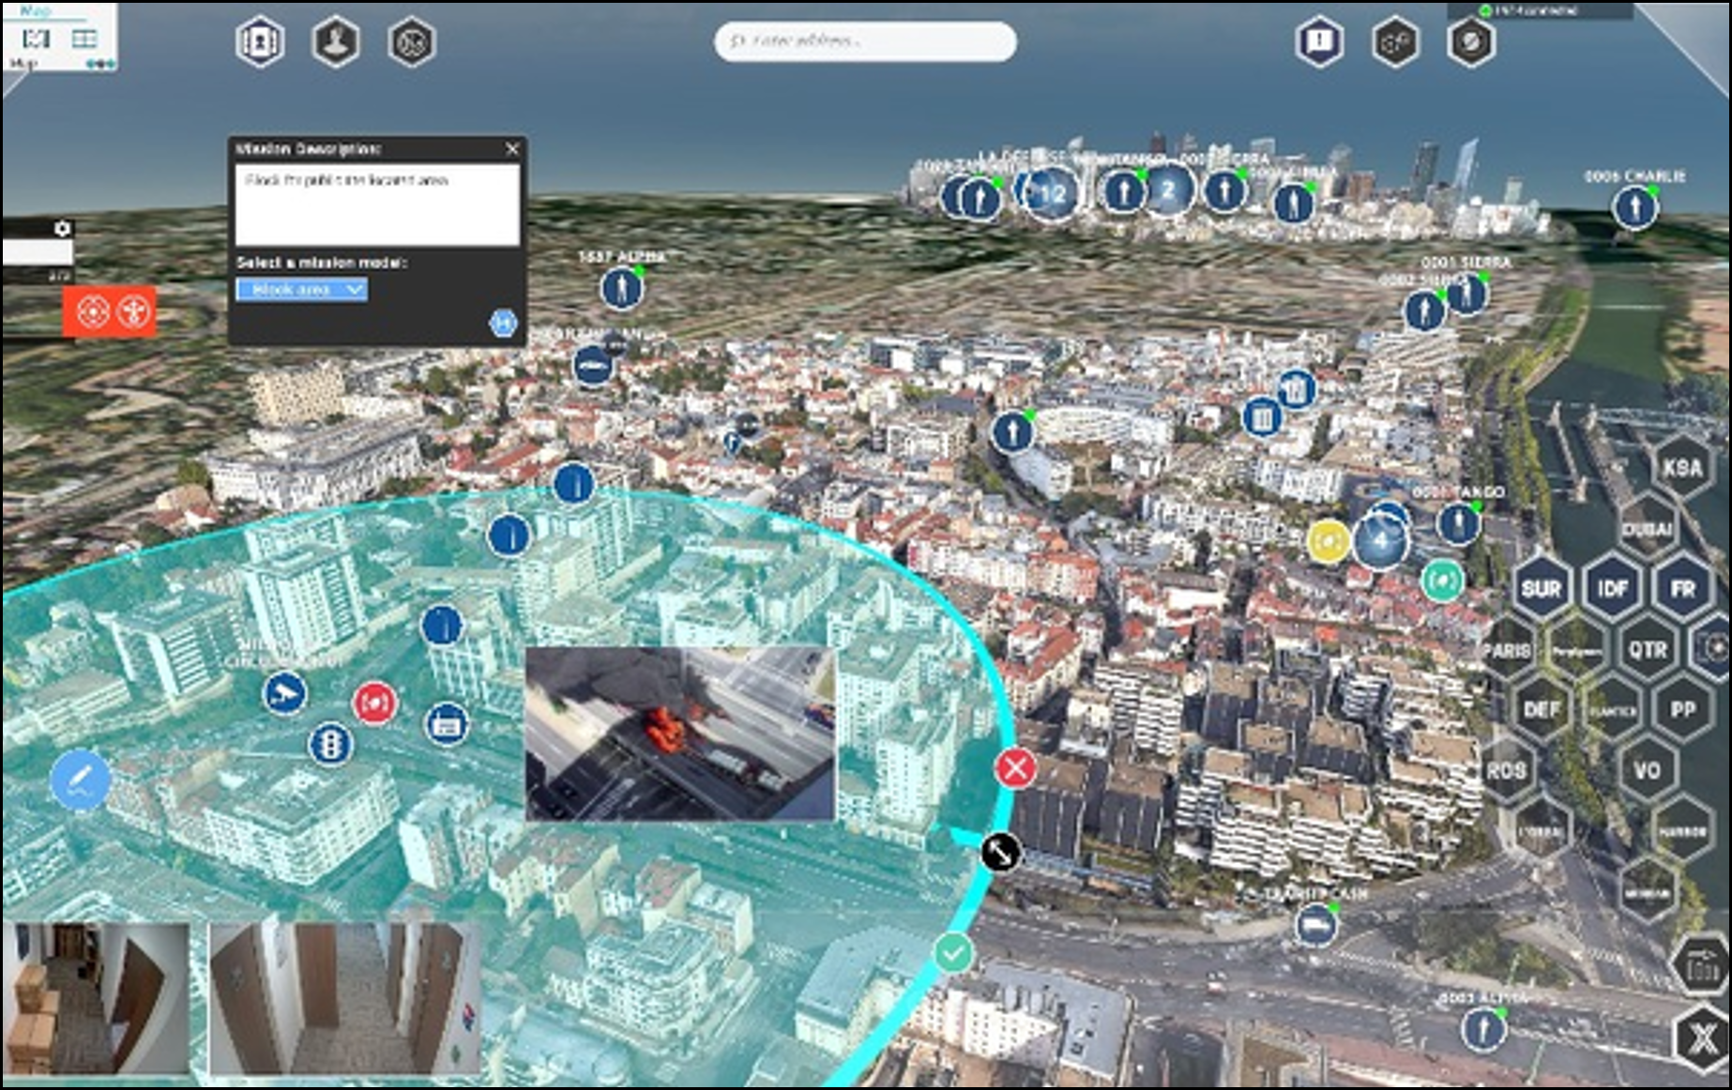Select the KSA hexagon location
This screenshot has height=1090, width=1732.
pos(1681,468)
